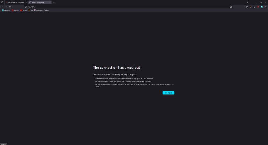This screenshot has height=145, width=268.
Task: Click the Try Again button
Action: click(x=168, y=93)
